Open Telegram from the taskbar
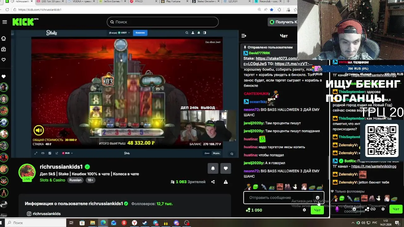Screen dimensions: 404x227 [x=155, y=223]
